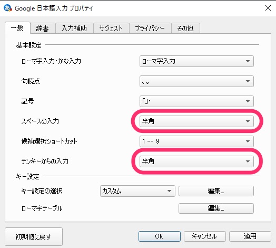Open the その他 tab
This screenshot has height=248, width=276.
point(185,28)
